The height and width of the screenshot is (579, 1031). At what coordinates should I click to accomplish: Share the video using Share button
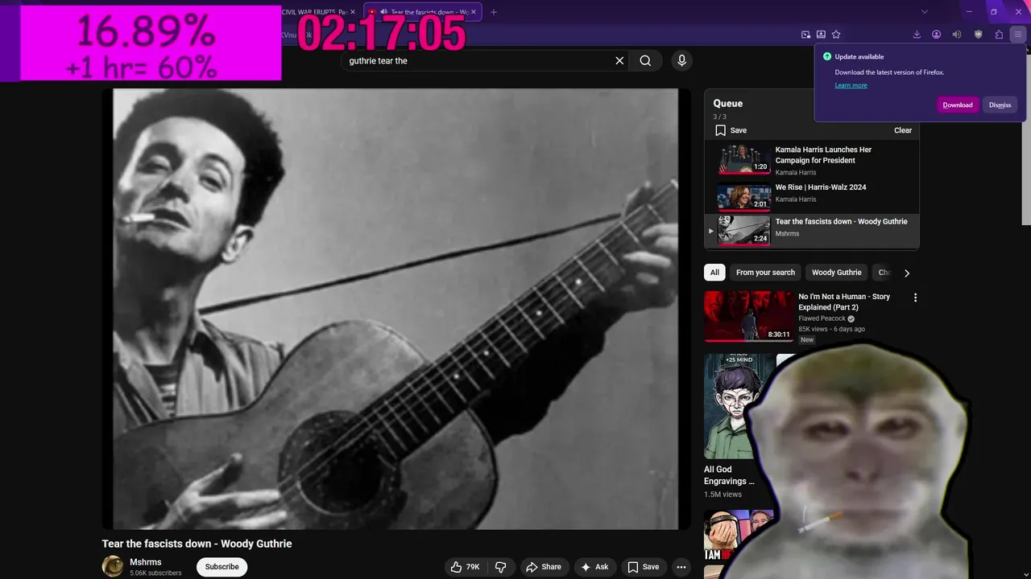click(544, 567)
